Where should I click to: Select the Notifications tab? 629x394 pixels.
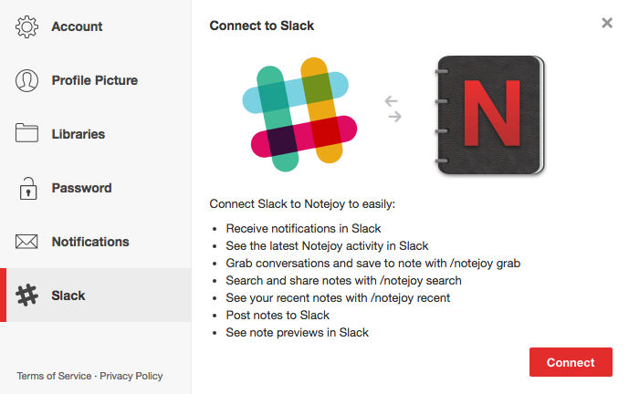pos(90,242)
